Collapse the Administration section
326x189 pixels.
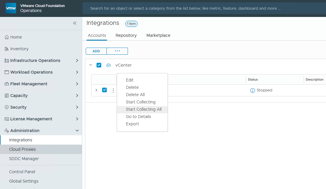[x=77, y=131]
